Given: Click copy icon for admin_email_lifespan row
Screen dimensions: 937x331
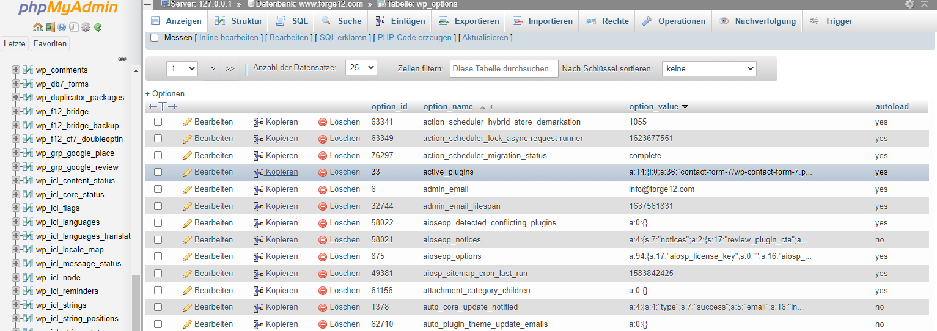Looking at the screenshot, I should 259,206.
